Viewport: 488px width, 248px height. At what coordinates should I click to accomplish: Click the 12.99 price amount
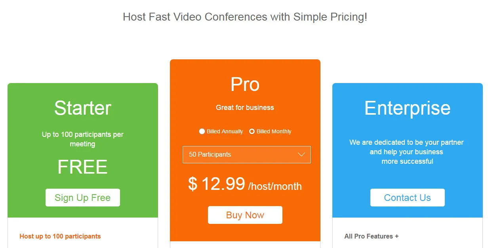point(223,184)
